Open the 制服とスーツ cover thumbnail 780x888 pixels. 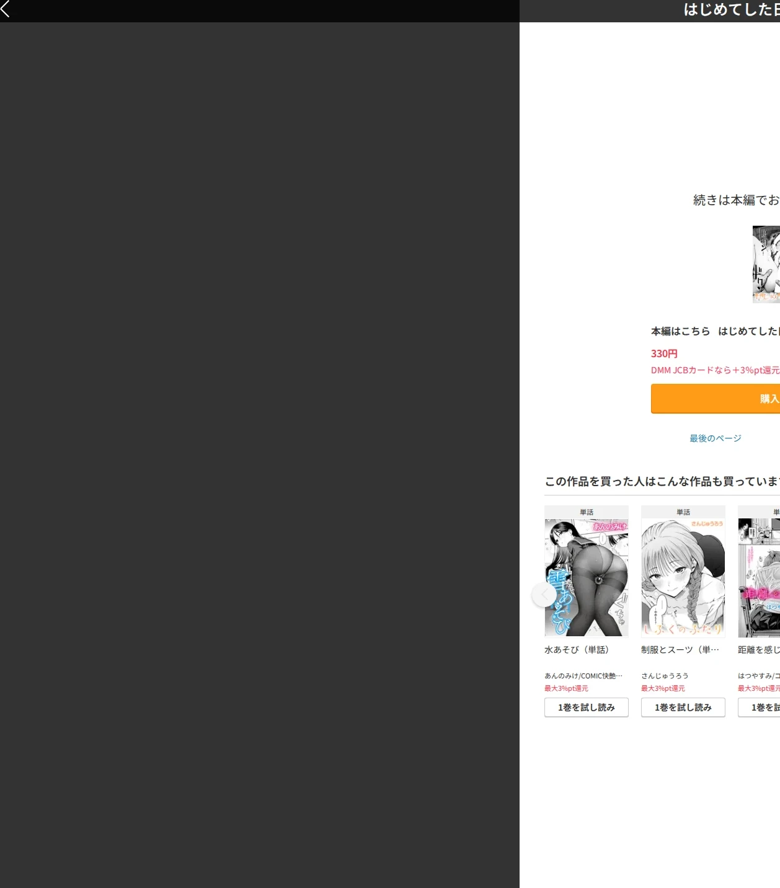click(683, 577)
